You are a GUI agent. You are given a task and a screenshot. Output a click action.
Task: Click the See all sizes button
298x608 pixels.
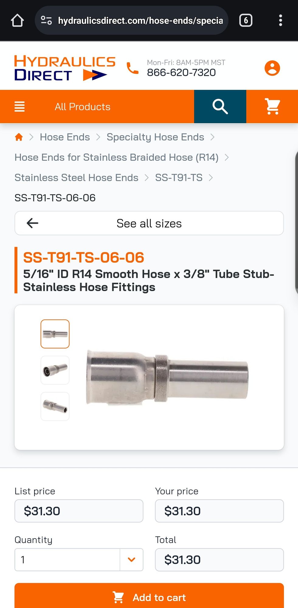pos(149,223)
